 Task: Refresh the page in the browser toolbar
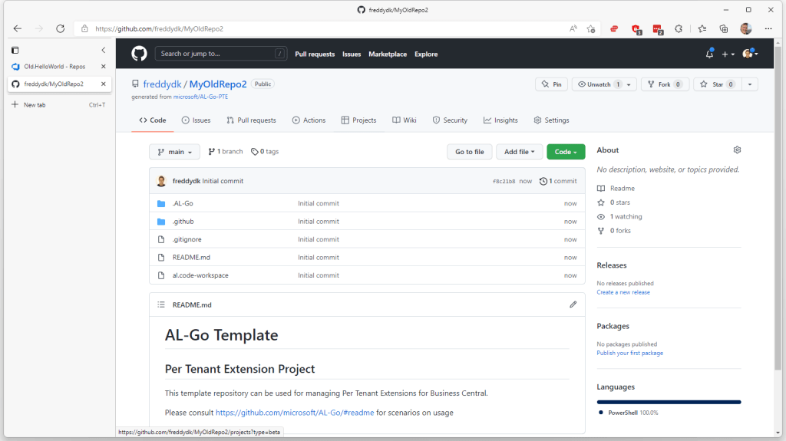[61, 28]
